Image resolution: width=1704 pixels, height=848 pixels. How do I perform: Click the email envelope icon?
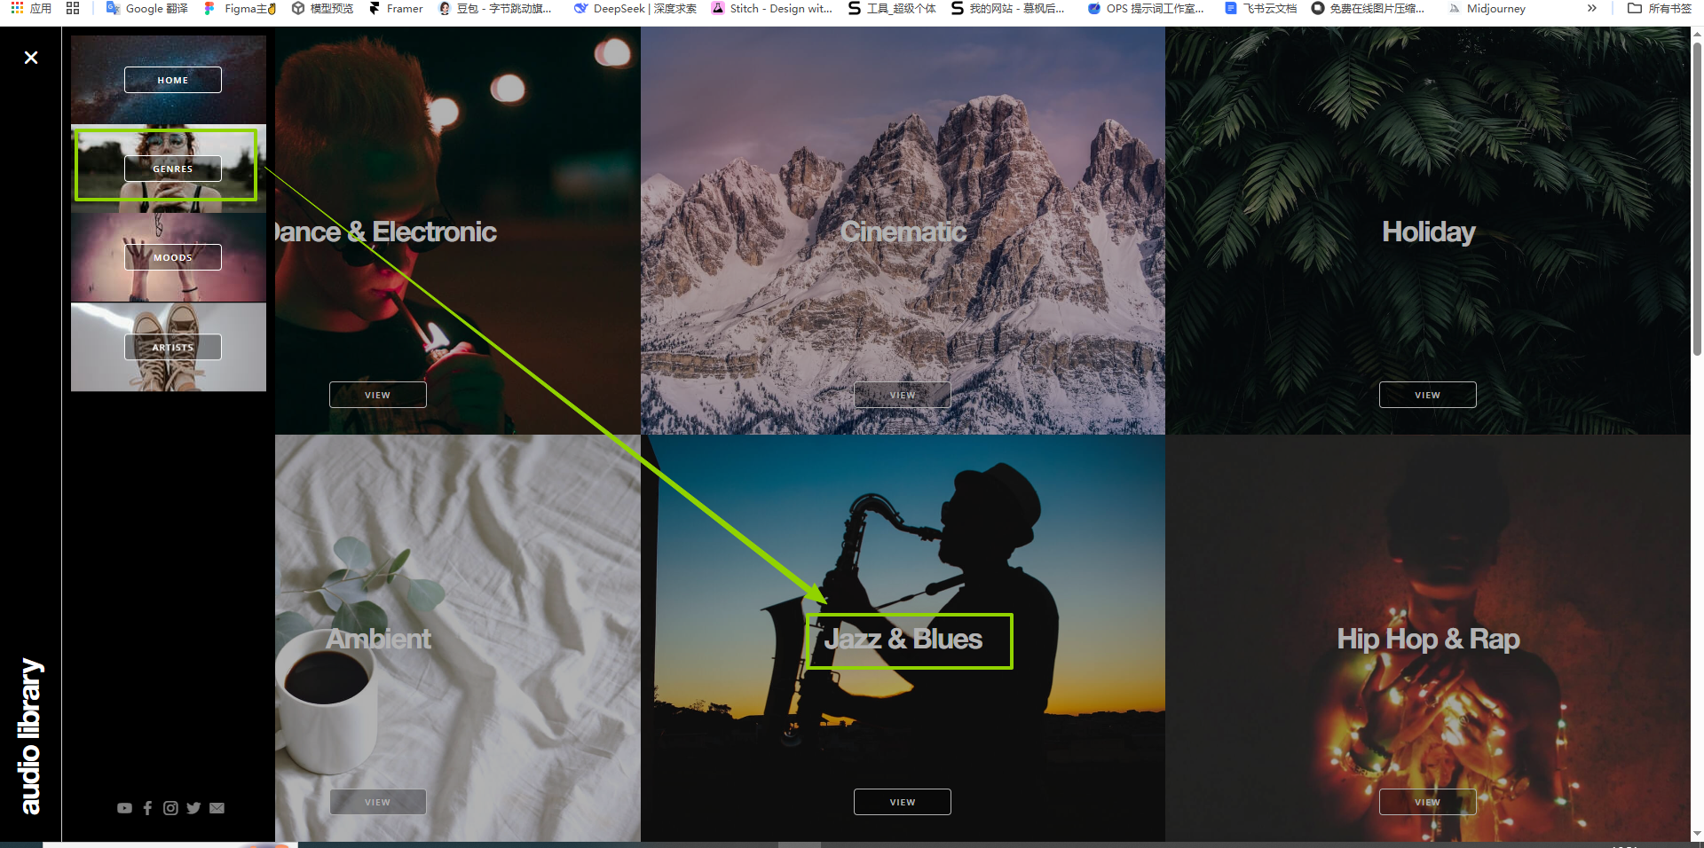[217, 808]
